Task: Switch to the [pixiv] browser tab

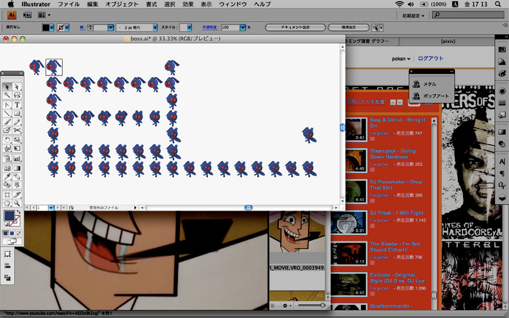Action: (448, 41)
